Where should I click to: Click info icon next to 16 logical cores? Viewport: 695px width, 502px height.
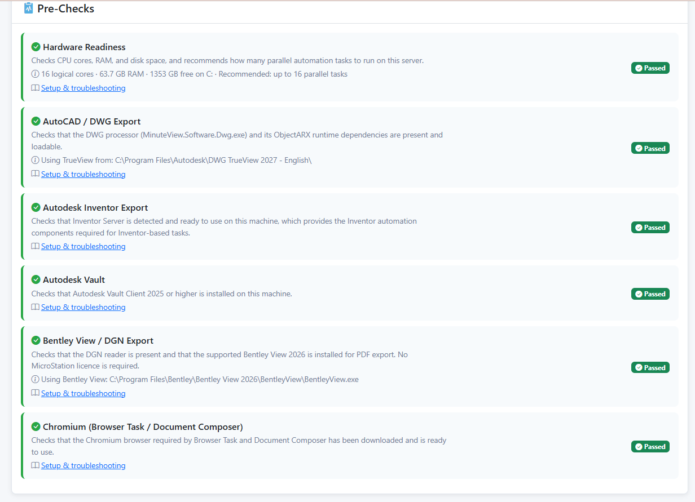click(x=35, y=74)
